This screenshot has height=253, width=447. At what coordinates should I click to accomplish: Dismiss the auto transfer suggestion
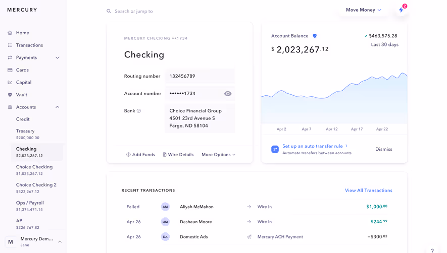(384, 149)
